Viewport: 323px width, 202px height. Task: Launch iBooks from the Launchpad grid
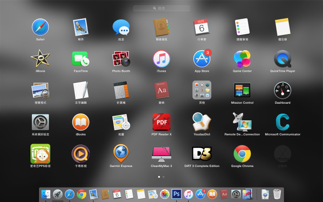tap(81, 122)
